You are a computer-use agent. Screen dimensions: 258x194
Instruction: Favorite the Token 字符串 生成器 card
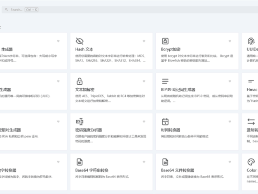(58, 41)
